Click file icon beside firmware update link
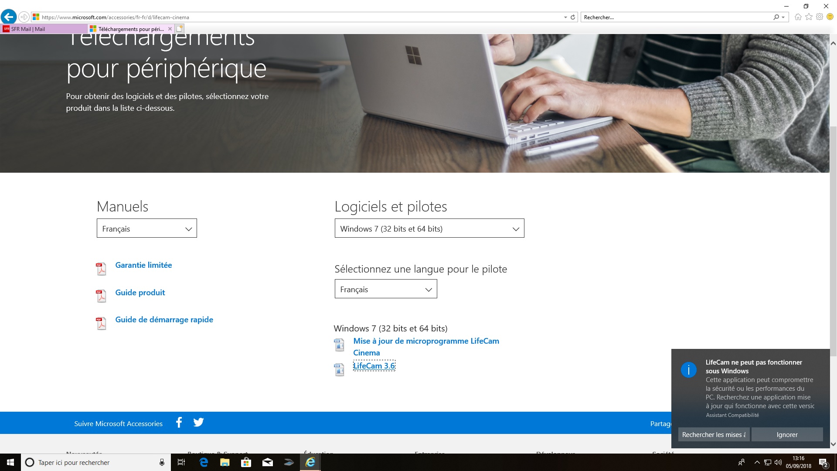Screen dimensions: 837x471 [x=339, y=345]
